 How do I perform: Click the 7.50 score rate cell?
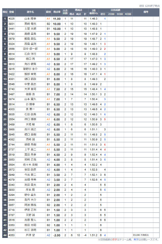pos(57,89)
